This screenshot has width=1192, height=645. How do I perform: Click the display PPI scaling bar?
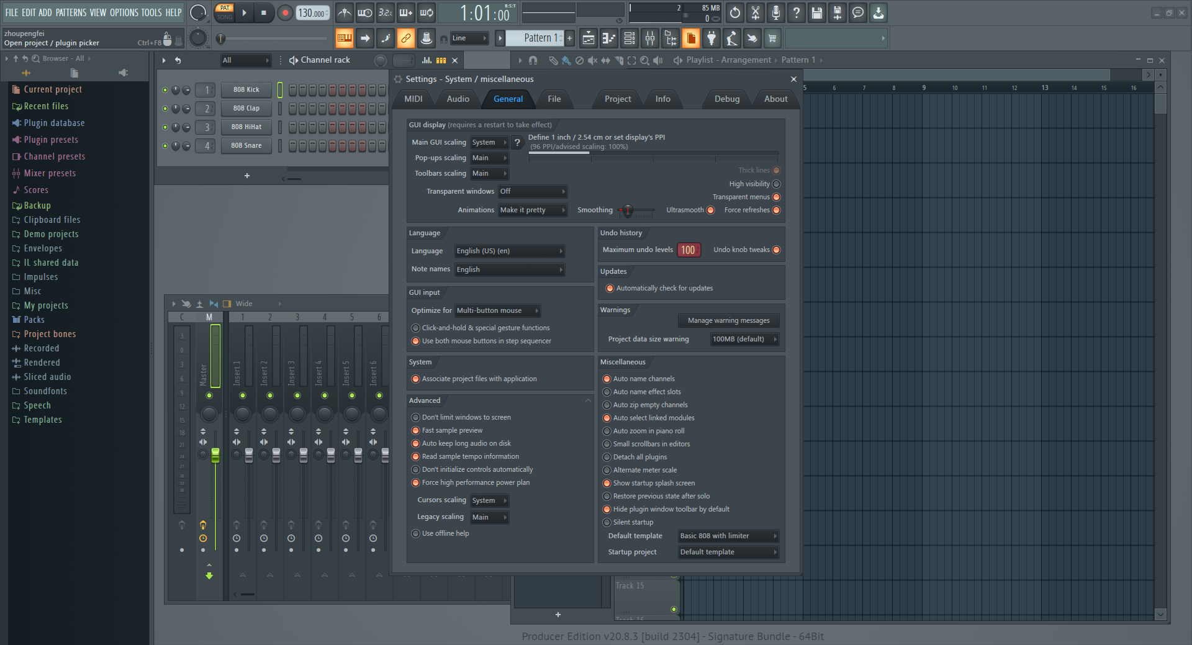coord(653,153)
